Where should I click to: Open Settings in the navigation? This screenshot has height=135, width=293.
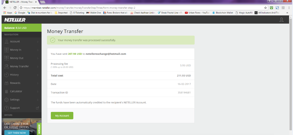(21, 100)
